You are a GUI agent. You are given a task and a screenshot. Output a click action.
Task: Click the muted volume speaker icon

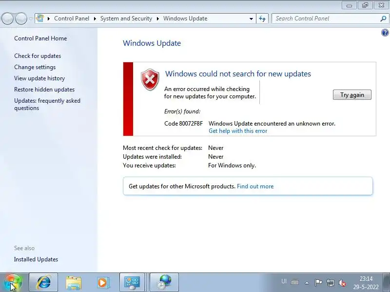pos(342,283)
